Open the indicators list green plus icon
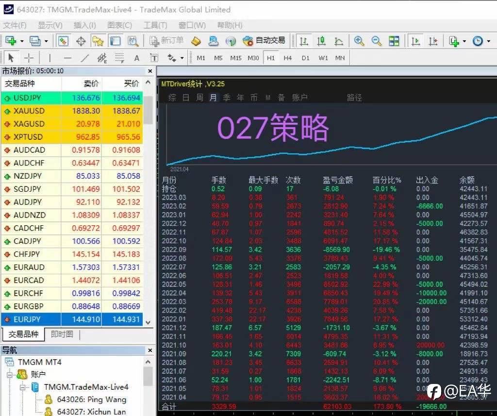 click(454, 41)
